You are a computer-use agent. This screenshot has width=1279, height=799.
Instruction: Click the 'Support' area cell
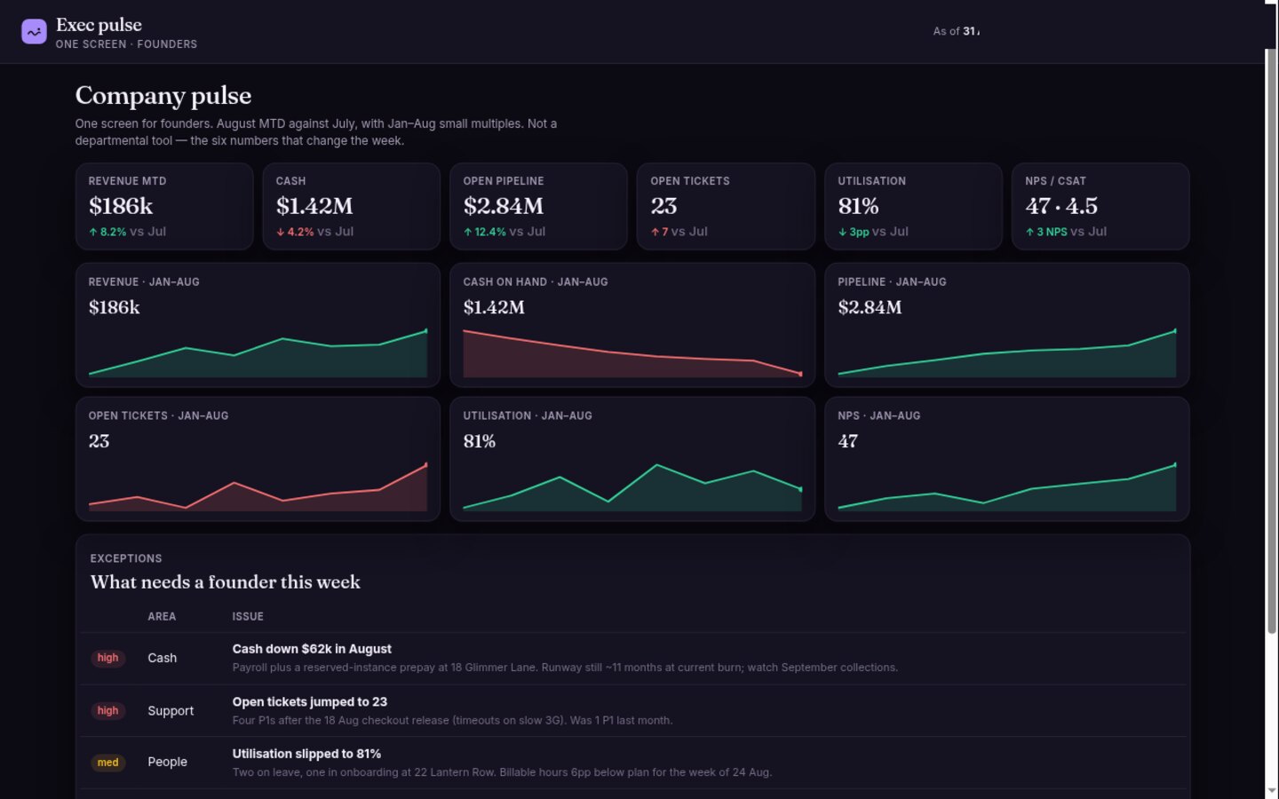coord(171,711)
